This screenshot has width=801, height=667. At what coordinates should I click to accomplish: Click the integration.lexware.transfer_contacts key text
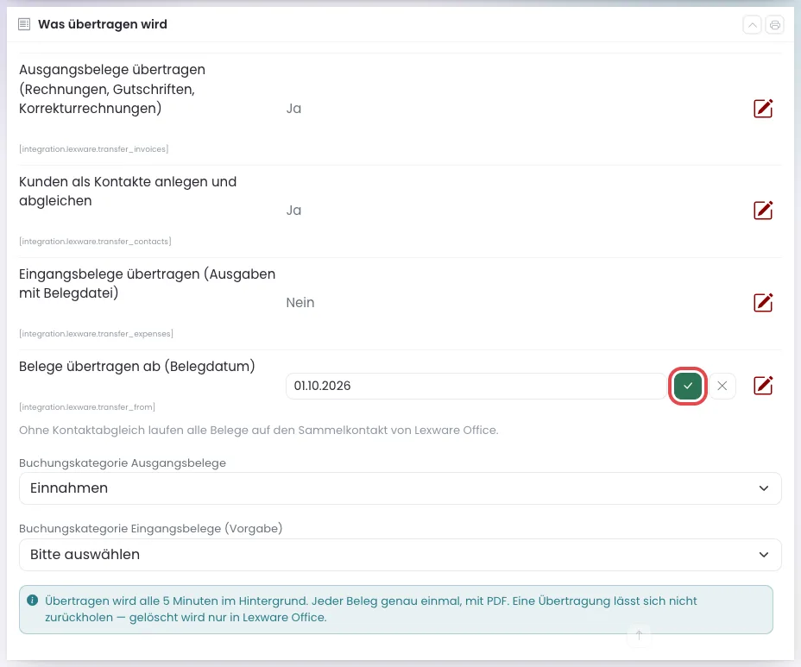[x=95, y=241]
